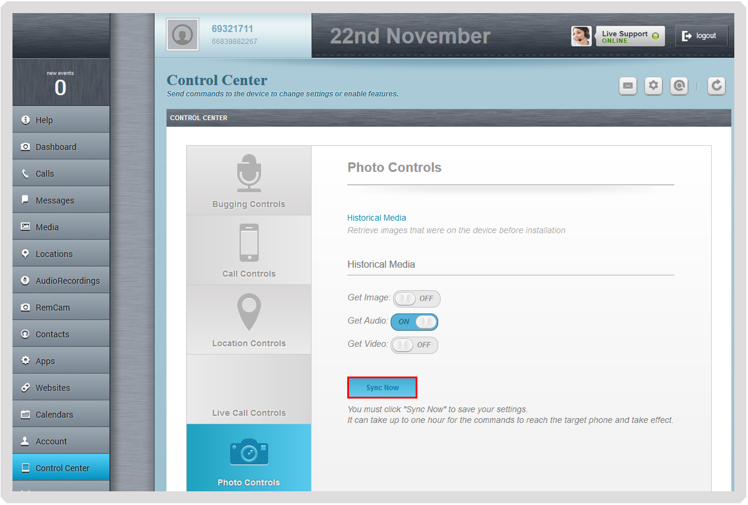Open the Historical Media link

[x=377, y=218]
